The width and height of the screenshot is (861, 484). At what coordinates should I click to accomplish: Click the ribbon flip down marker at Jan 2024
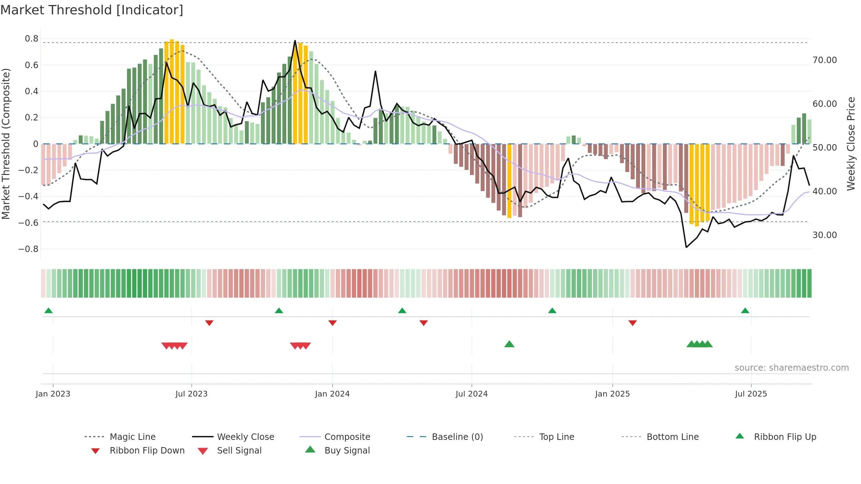click(333, 323)
